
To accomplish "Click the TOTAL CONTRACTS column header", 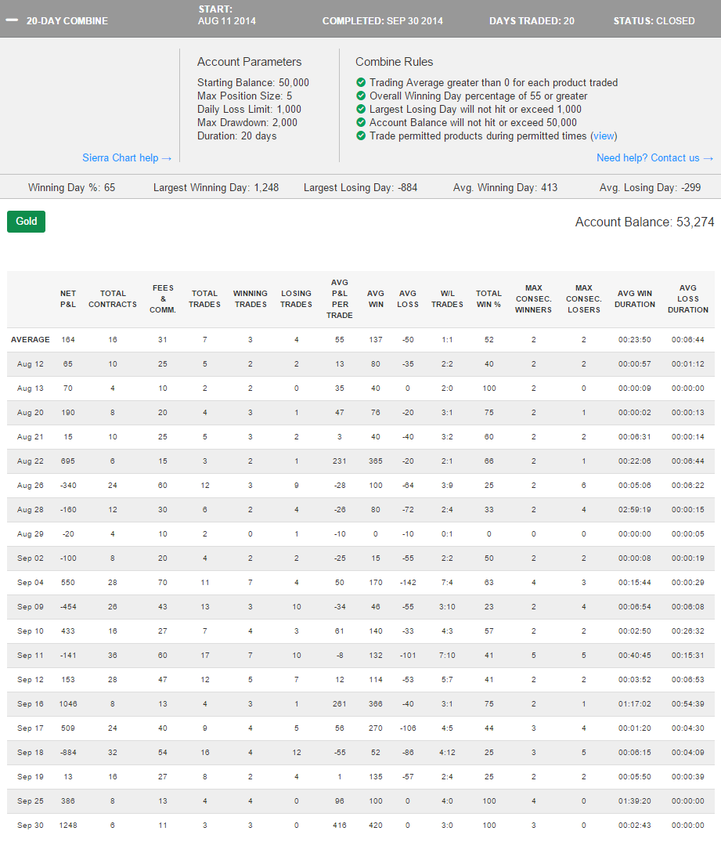I will (113, 298).
